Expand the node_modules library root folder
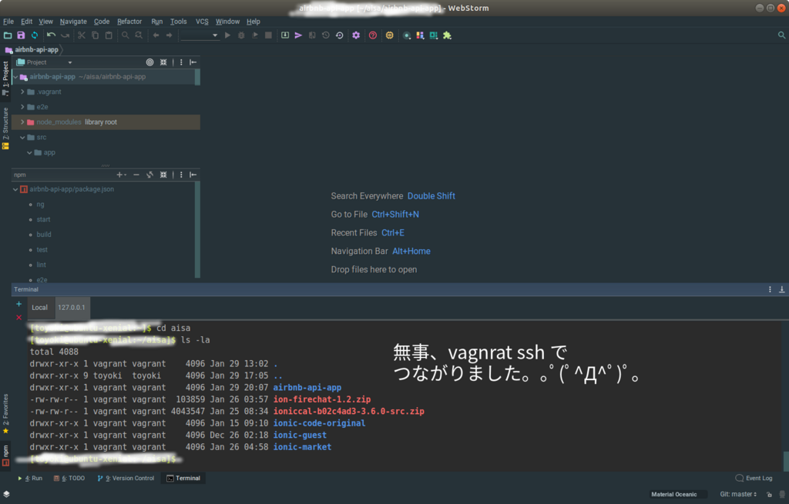 pos(22,122)
